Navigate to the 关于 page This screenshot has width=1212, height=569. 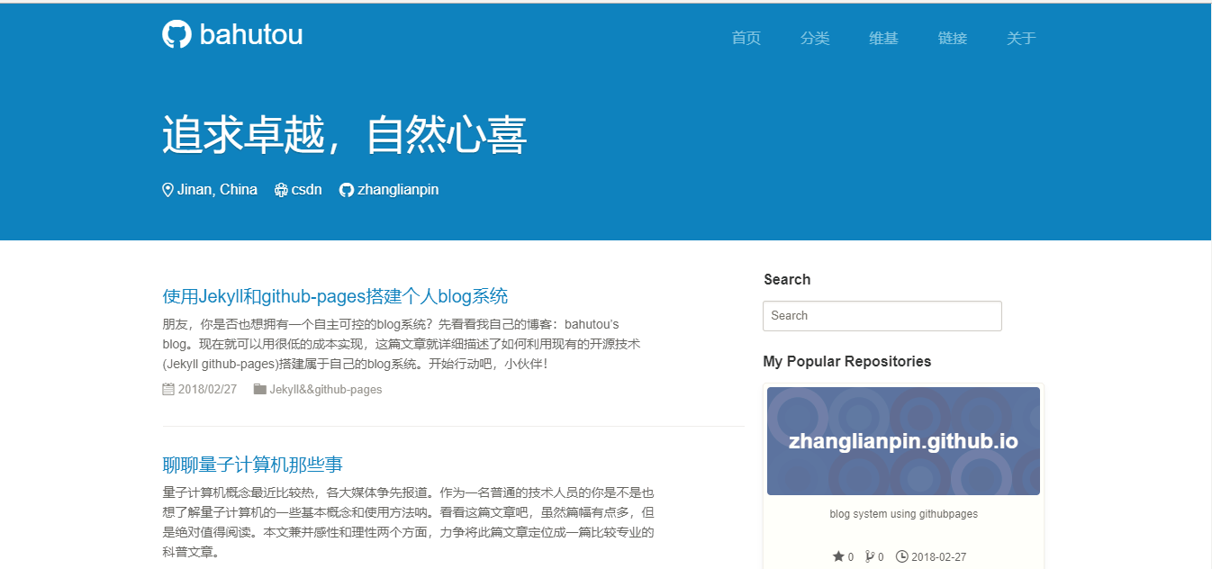(x=1021, y=38)
